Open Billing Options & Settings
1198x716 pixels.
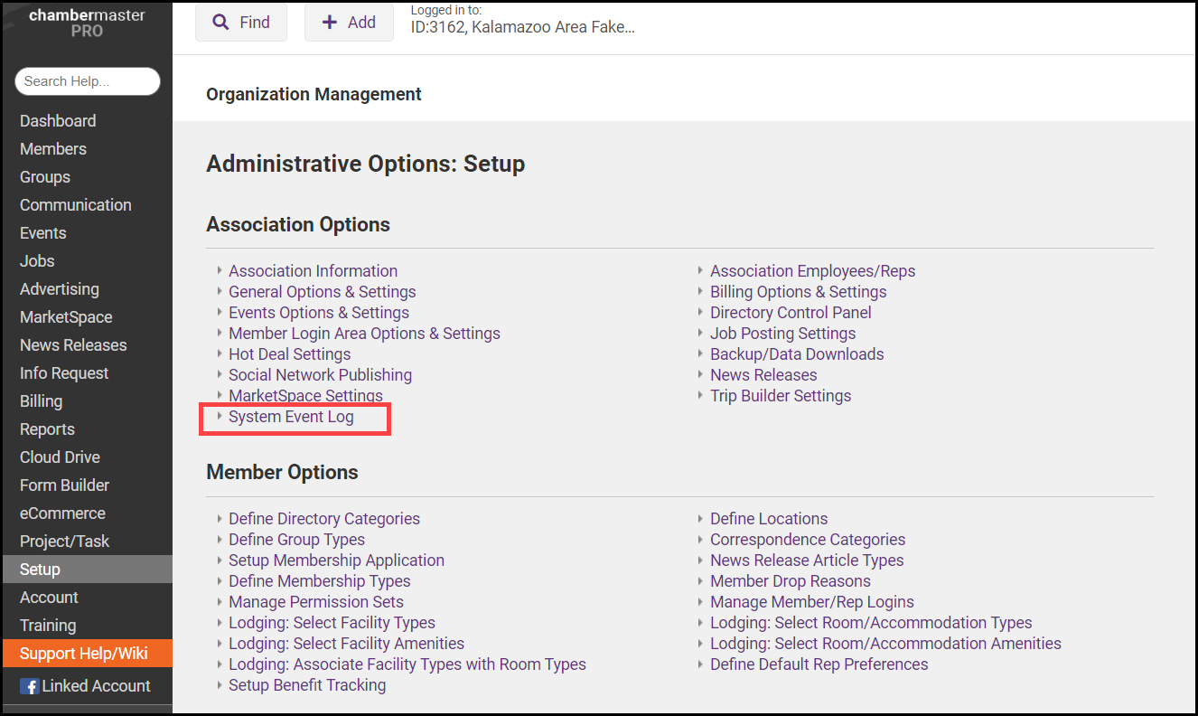798,292
